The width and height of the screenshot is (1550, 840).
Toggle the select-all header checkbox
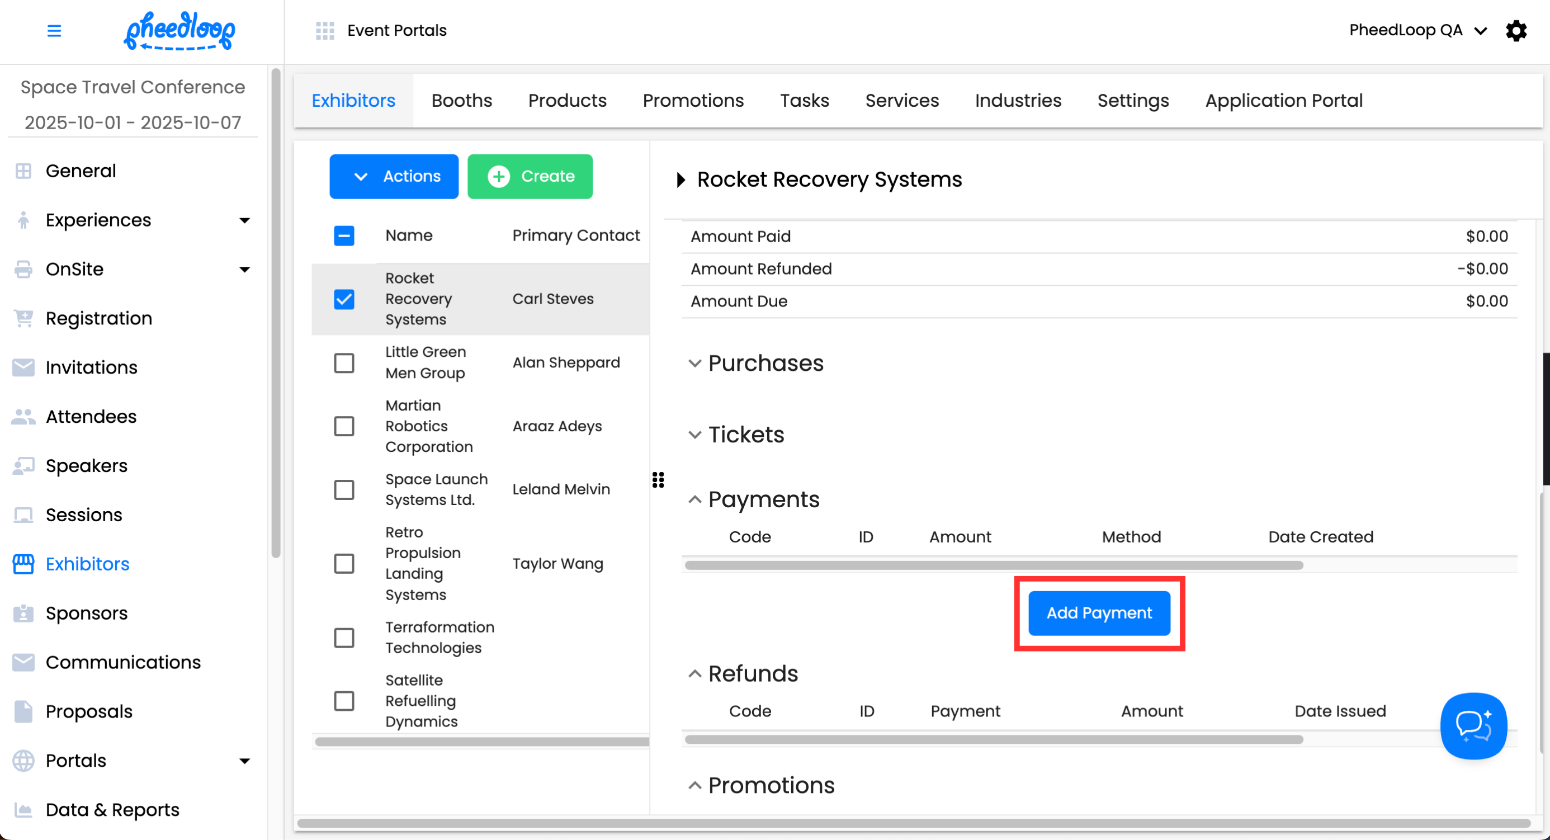(x=344, y=235)
